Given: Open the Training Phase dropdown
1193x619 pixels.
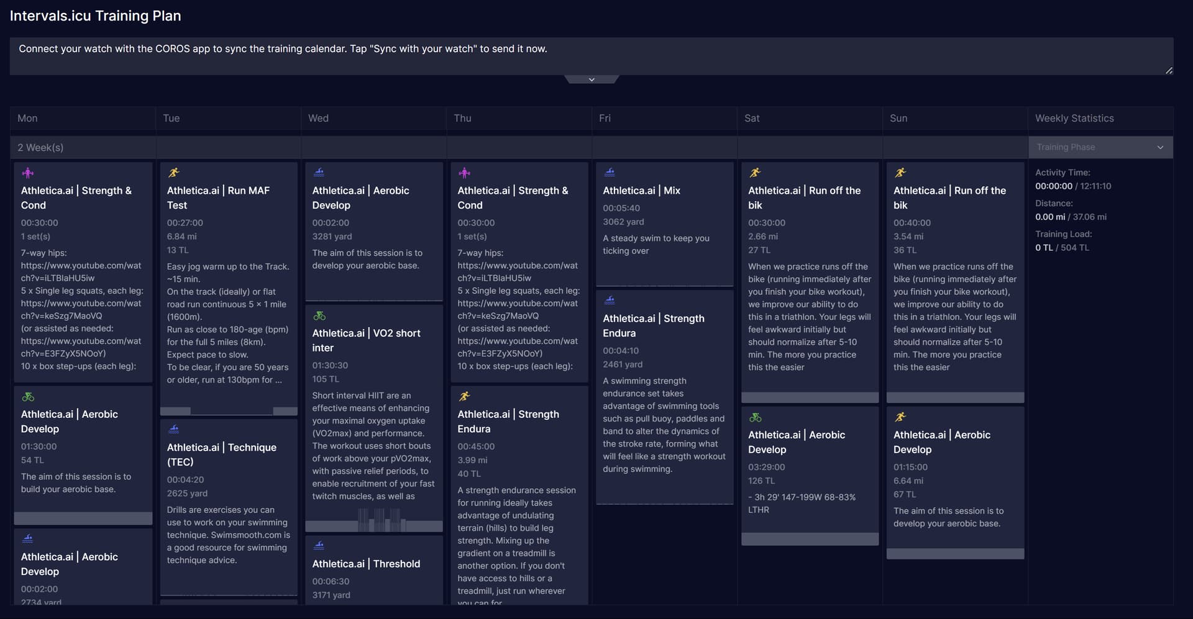Looking at the screenshot, I should pyautogui.click(x=1100, y=147).
